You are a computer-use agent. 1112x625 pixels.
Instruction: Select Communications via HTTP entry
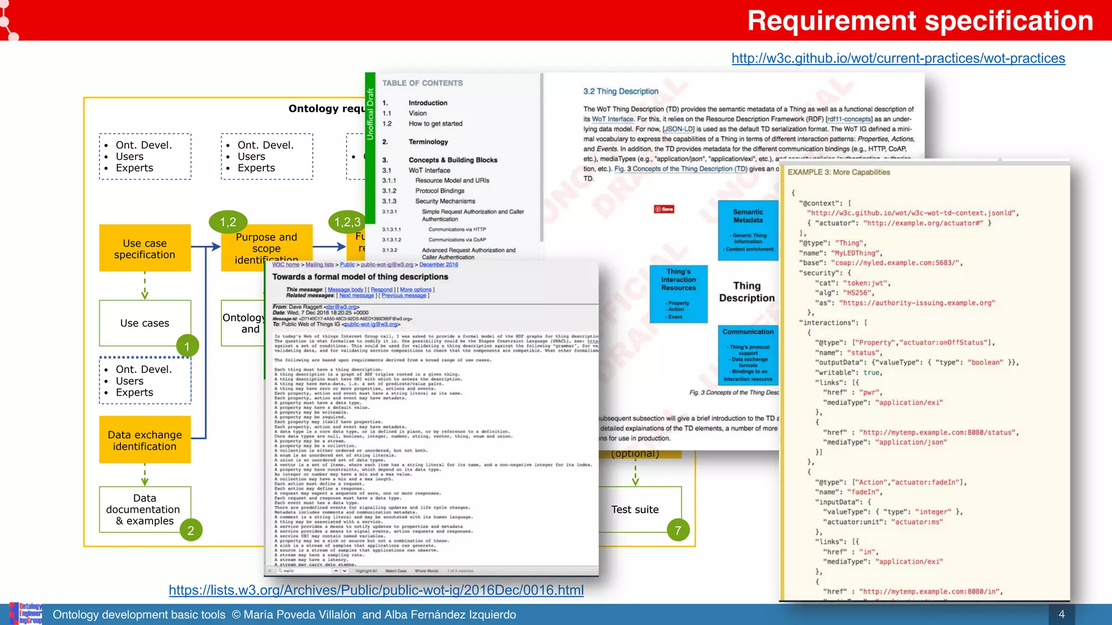tap(457, 229)
